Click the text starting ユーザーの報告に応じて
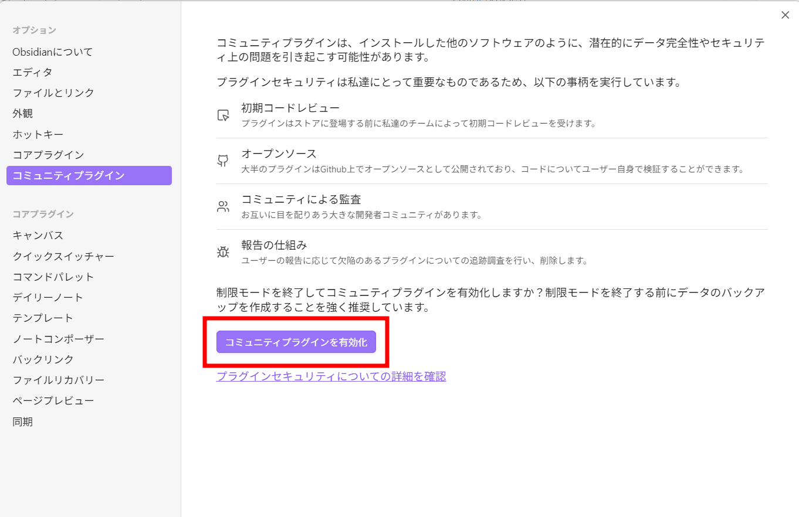Image resolution: width=799 pixels, height=517 pixels. coord(414,260)
